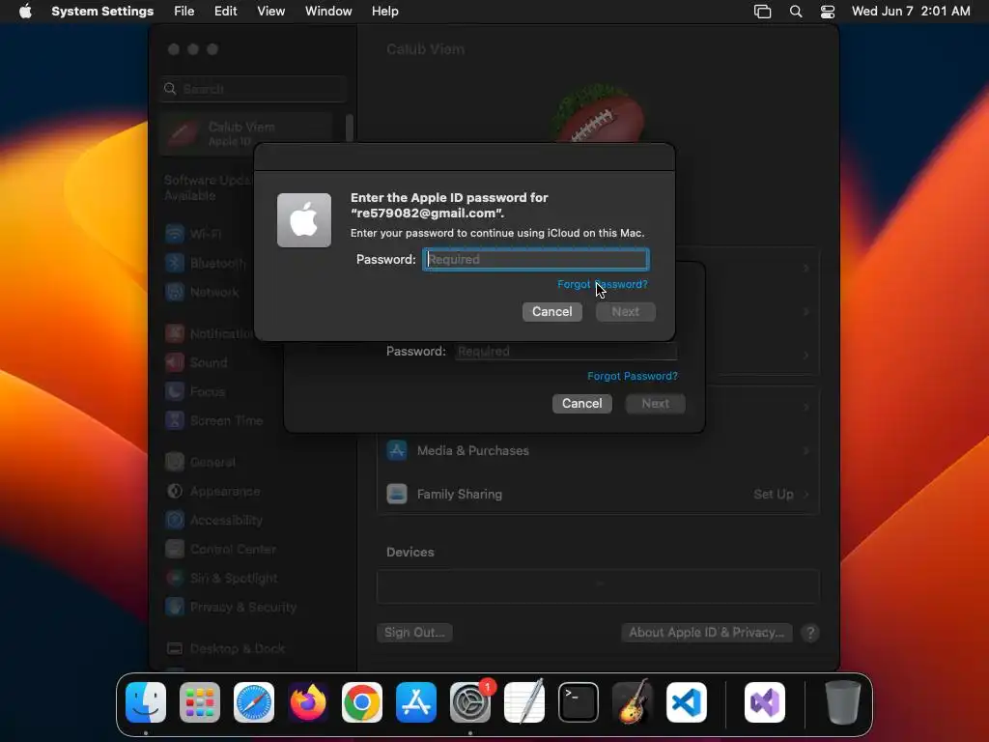Screen dimensions: 989x742
Task: Click the Apple logo icon in dialog
Action: tap(304, 220)
